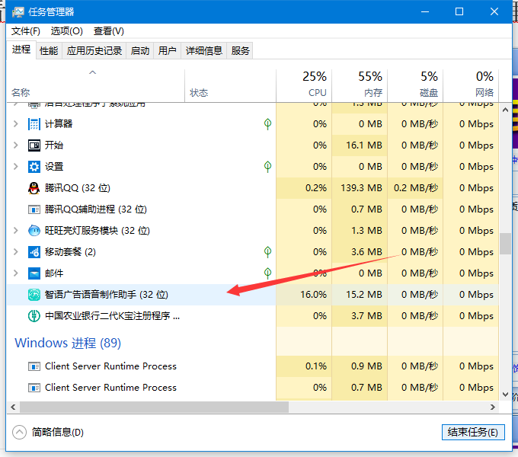
Task: Switch to the 性能 tab
Action: coord(49,51)
